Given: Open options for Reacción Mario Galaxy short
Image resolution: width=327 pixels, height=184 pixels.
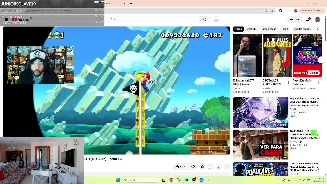Looking at the screenshot, I should [x=318, y=82].
